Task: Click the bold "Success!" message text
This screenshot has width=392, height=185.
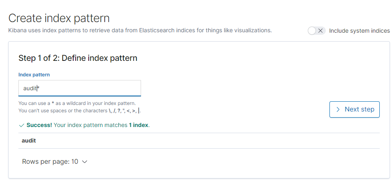Action: [39, 125]
